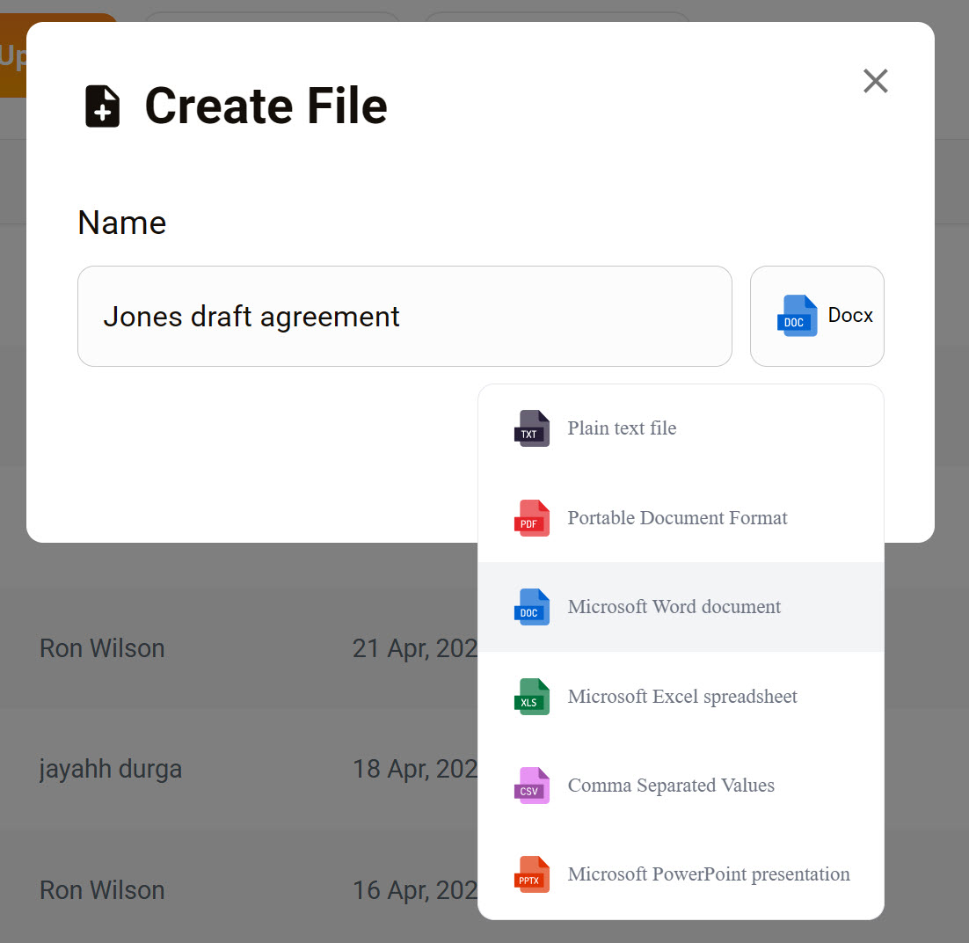This screenshot has width=969, height=943.
Task: Open the Docx file type dropdown
Action: [x=817, y=316]
